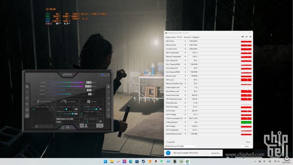The height and width of the screenshot is (165, 293).
Task: Take GPU-Z screenshot with camera icon
Action: click(x=242, y=37)
